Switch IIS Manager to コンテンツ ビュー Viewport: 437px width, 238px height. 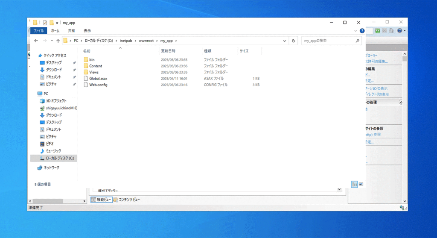(127, 200)
